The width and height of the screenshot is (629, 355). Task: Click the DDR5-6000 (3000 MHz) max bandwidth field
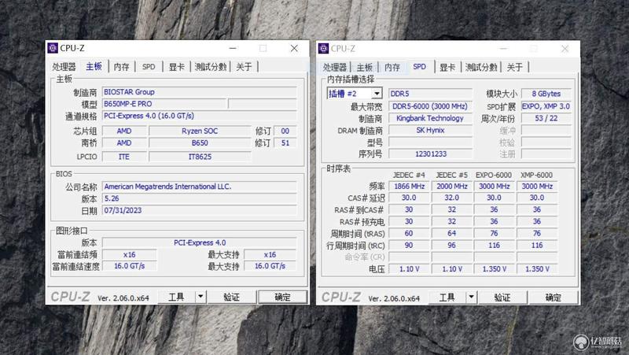tap(430, 106)
